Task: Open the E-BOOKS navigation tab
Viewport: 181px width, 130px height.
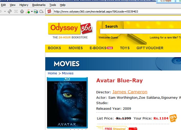Action: click(x=98, y=48)
